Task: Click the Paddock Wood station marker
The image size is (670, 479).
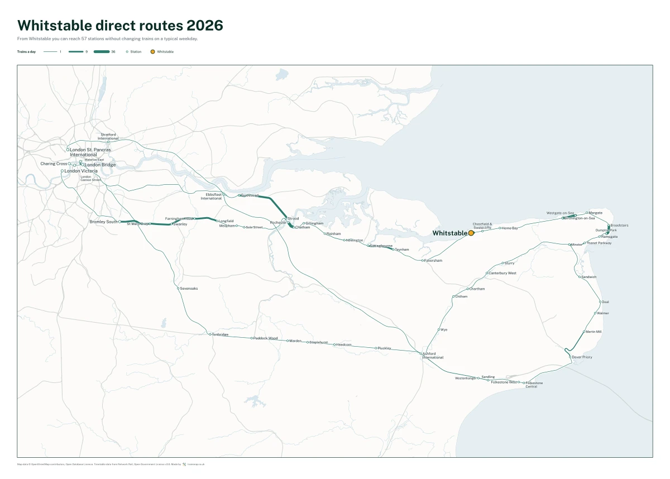Action: (x=252, y=338)
